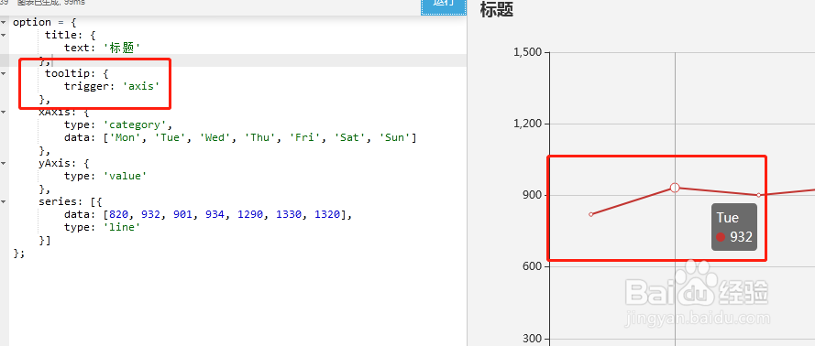The image size is (815, 346).
Task: Click the red series marker dot in the tooltip
Action: click(721, 237)
